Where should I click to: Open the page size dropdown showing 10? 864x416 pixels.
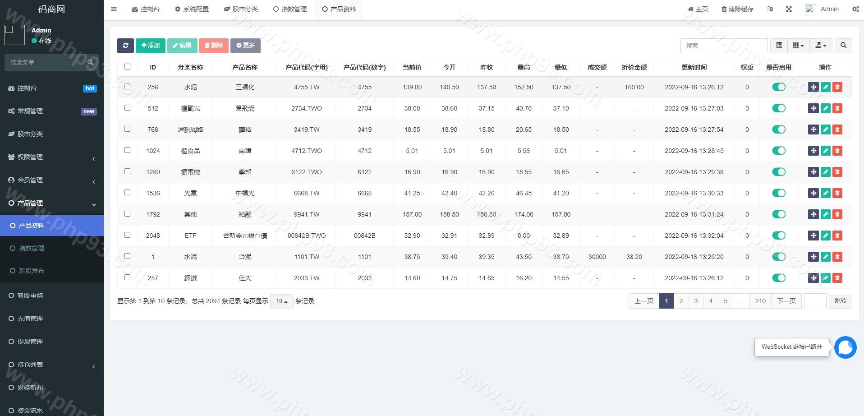click(x=281, y=301)
